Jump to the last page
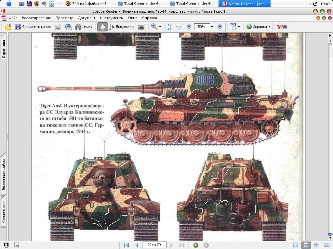This screenshot has width=333, height=249. 181,245
